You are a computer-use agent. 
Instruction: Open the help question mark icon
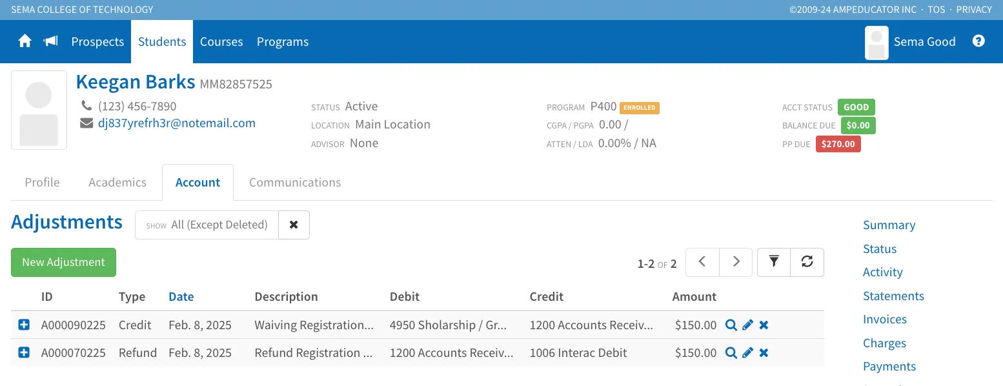click(x=978, y=41)
